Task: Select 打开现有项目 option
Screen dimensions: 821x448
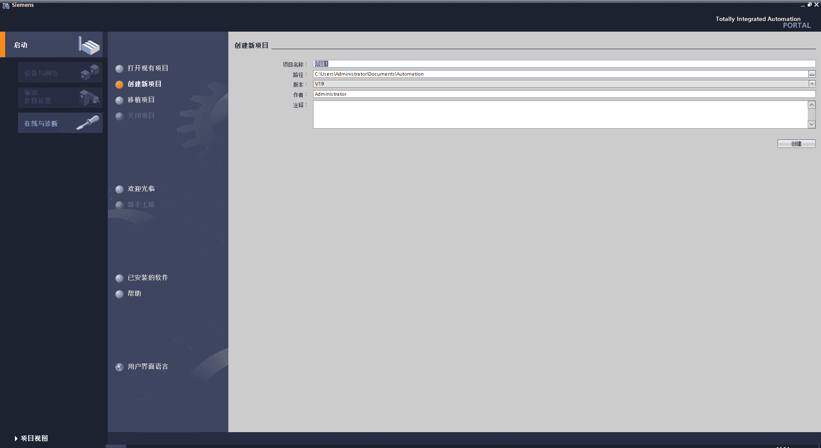Action: pyautogui.click(x=148, y=68)
